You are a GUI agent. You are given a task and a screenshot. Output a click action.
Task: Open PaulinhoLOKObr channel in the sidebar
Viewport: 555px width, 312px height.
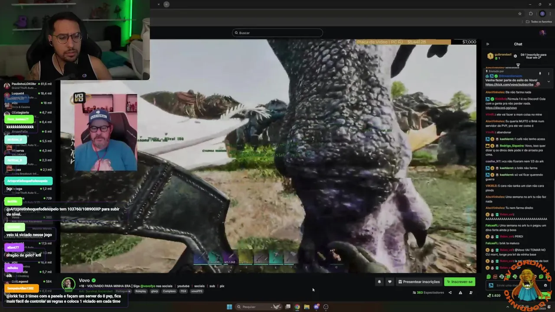27,85
